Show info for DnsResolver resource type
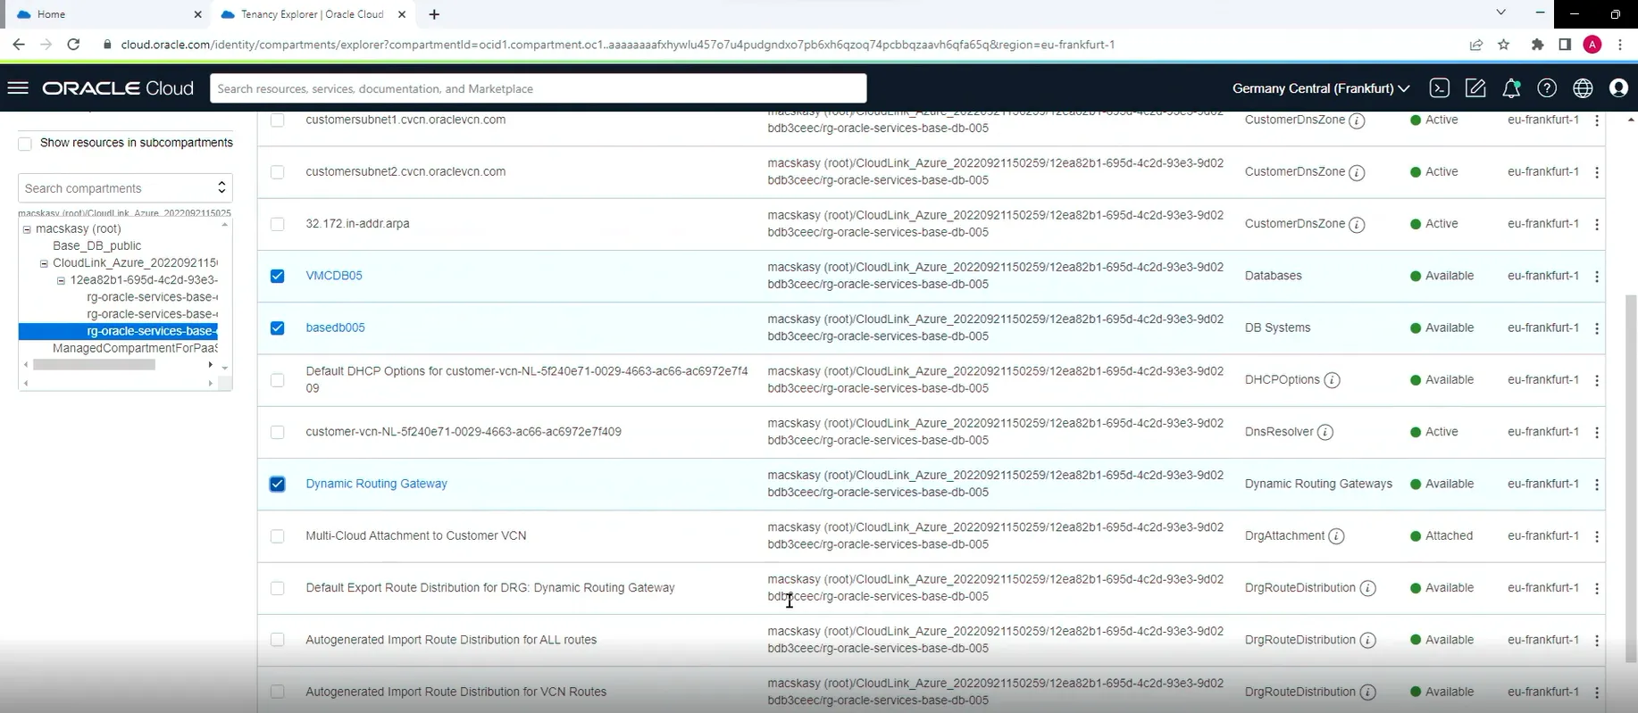 pos(1325,433)
